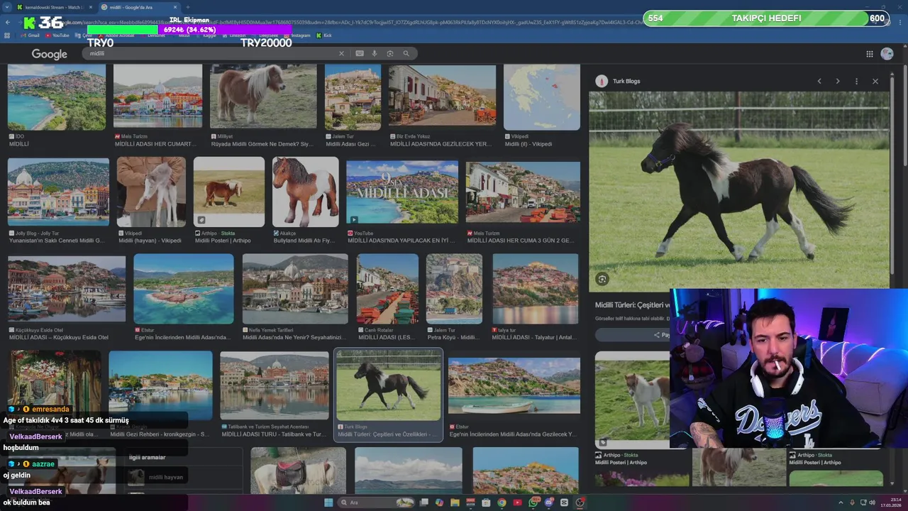Expand the system tray hidden icons chevron
The image size is (908, 511).
pyautogui.click(x=842, y=502)
